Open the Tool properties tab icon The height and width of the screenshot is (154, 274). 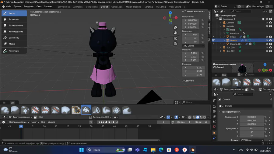click(x=214, y=100)
